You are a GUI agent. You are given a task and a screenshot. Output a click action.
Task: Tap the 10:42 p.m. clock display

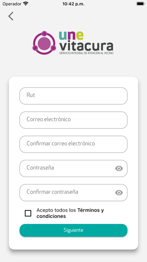click(73, 4)
